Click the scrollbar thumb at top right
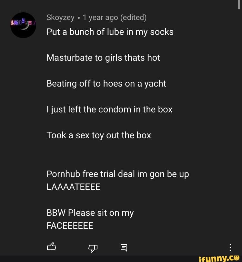242x262 pixels. pos(239,5)
